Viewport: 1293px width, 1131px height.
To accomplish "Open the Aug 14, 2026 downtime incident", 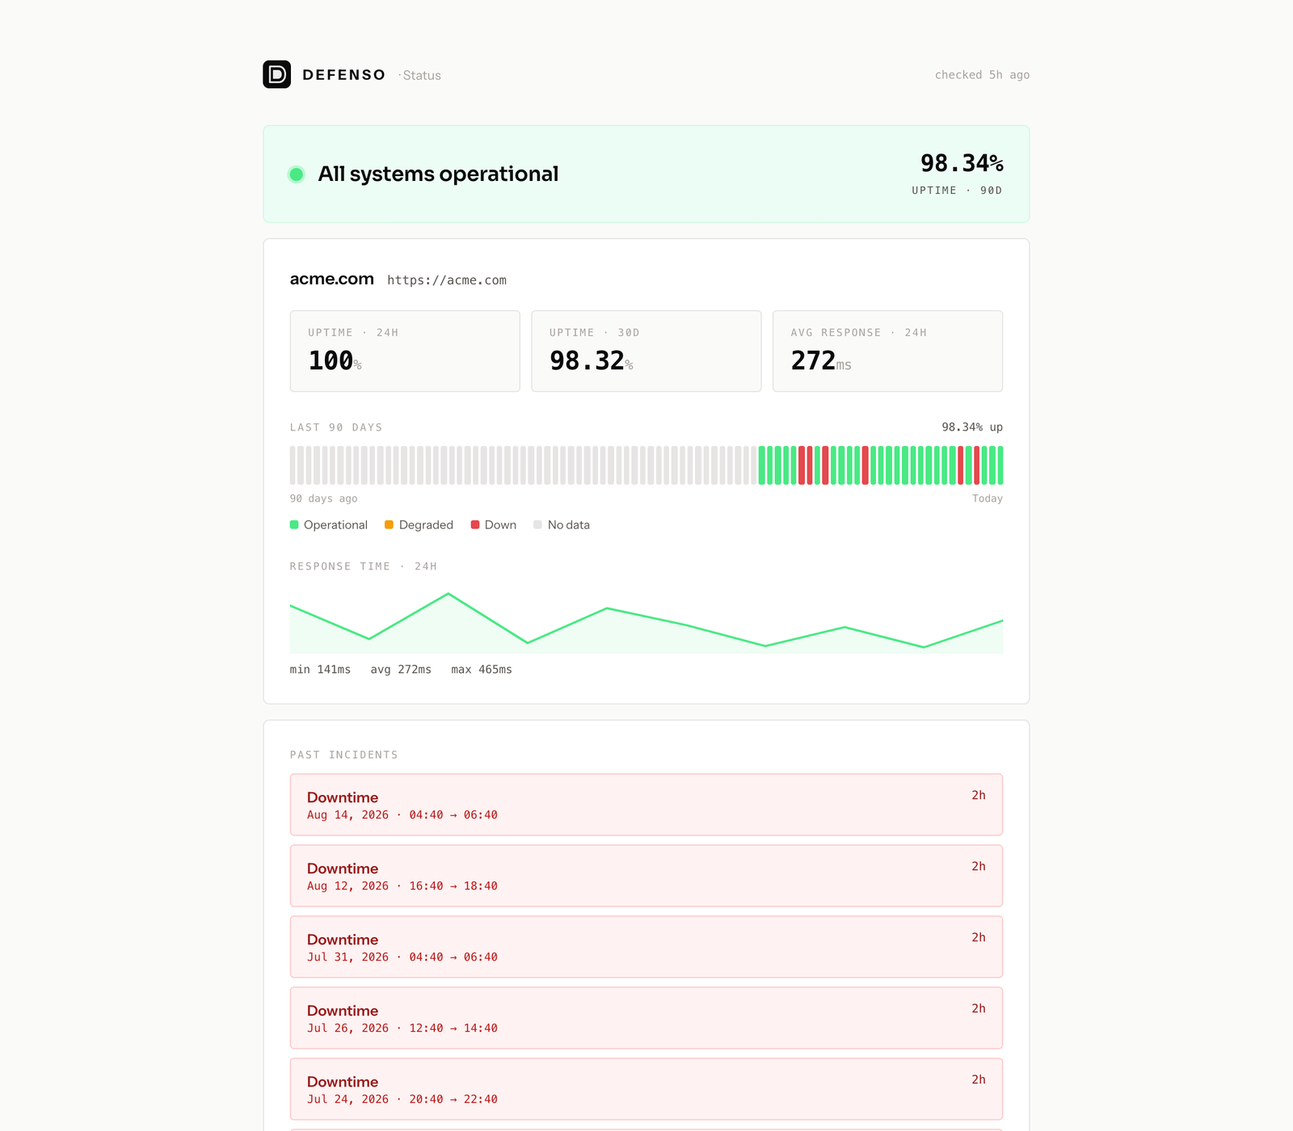I will (646, 805).
